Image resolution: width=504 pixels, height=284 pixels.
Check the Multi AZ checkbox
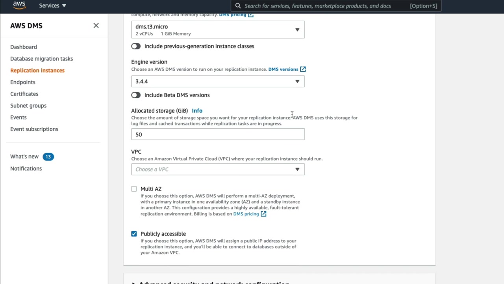(134, 189)
